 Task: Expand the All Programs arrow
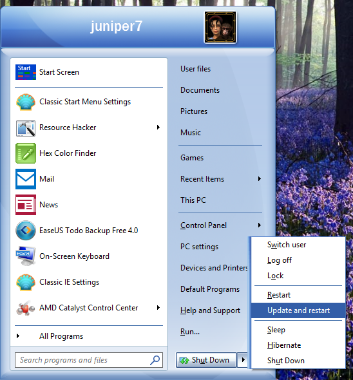pos(18,336)
